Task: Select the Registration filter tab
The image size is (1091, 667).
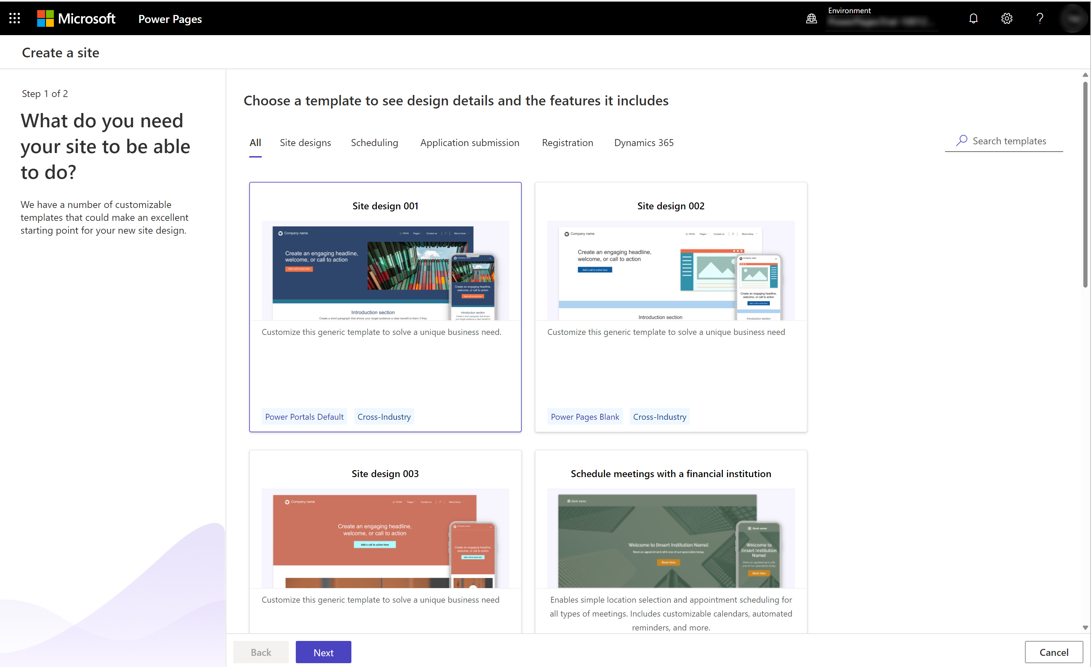Action: coord(567,142)
